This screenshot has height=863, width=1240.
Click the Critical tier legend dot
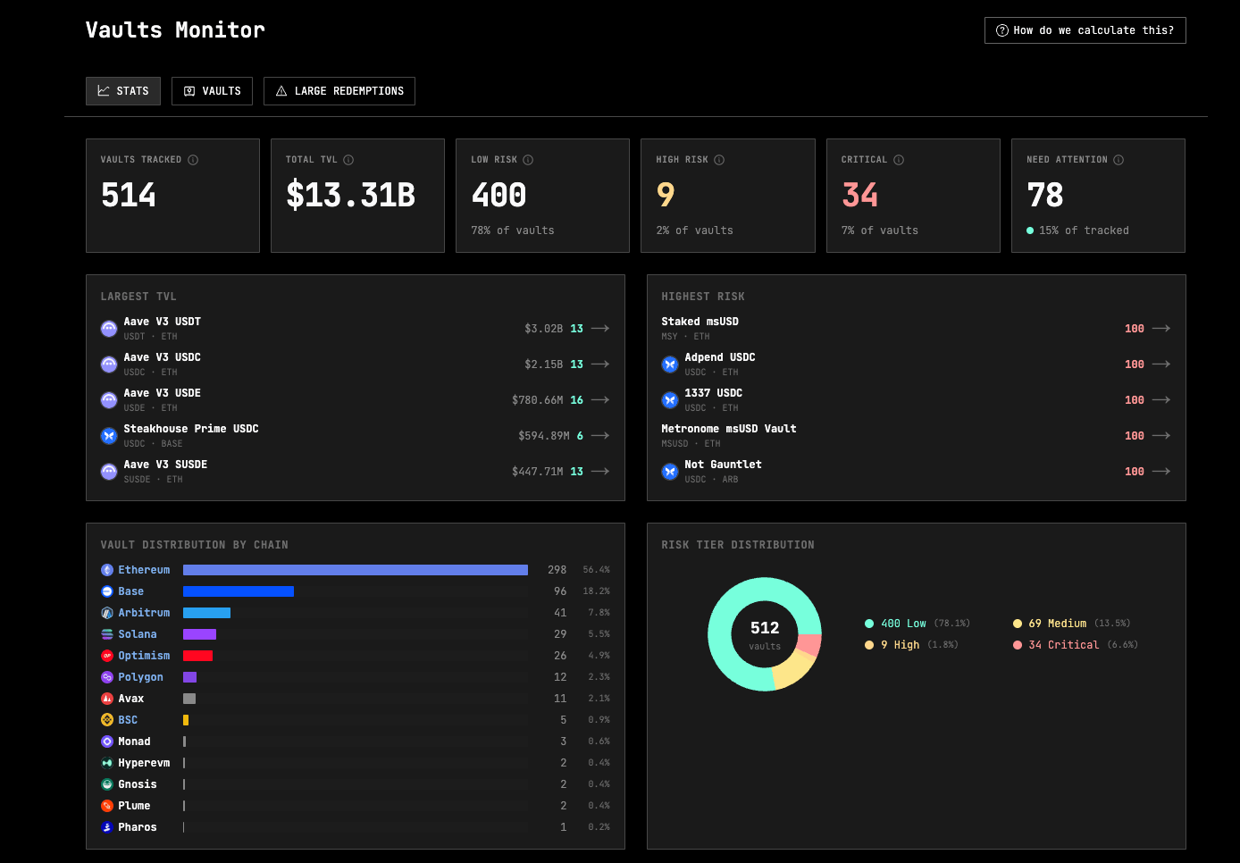[x=1018, y=645]
